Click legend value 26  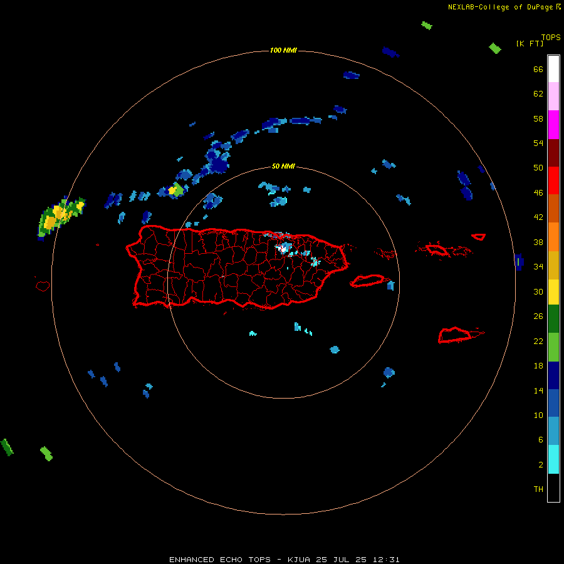538,316
